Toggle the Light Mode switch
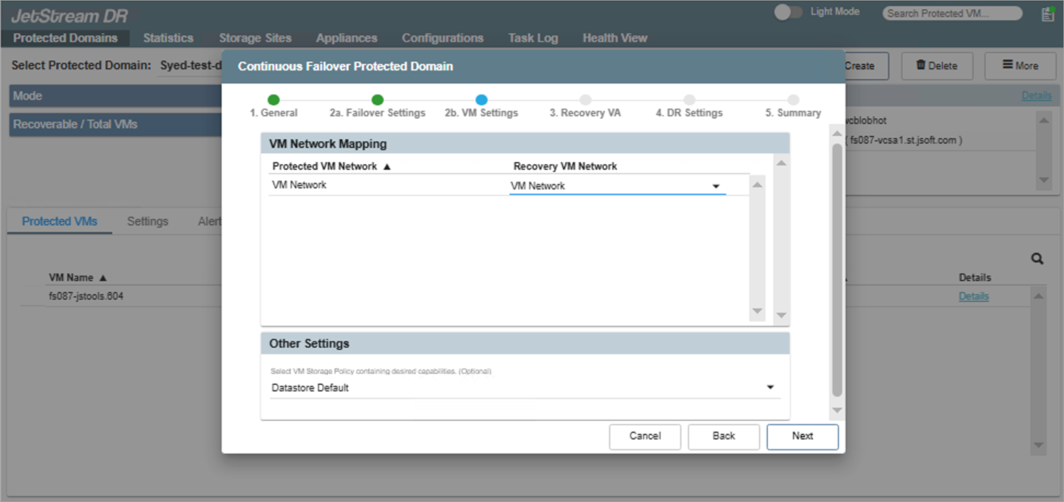The width and height of the screenshot is (1064, 502). coord(787,12)
